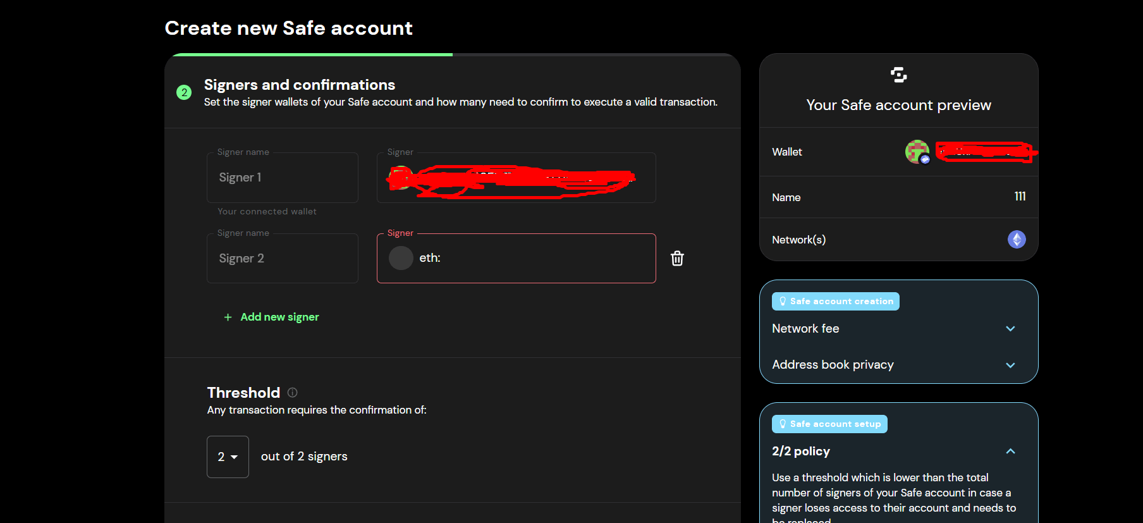Expand the Network fee section
The width and height of the screenshot is (1143, 523).
[898, 329]
